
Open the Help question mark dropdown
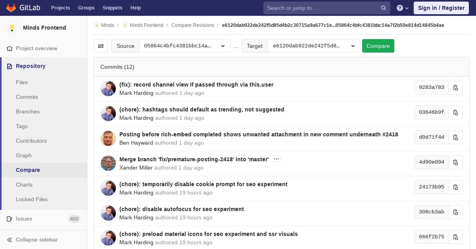point(403,8)
